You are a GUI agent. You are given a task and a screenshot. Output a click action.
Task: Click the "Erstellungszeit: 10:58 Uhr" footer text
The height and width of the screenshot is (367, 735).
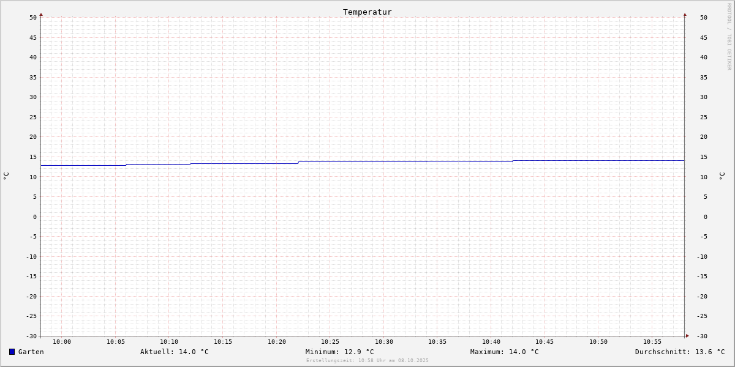pos(367,360)
